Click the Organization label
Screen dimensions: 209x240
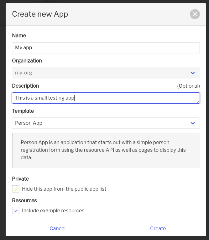tap(27, 61)
